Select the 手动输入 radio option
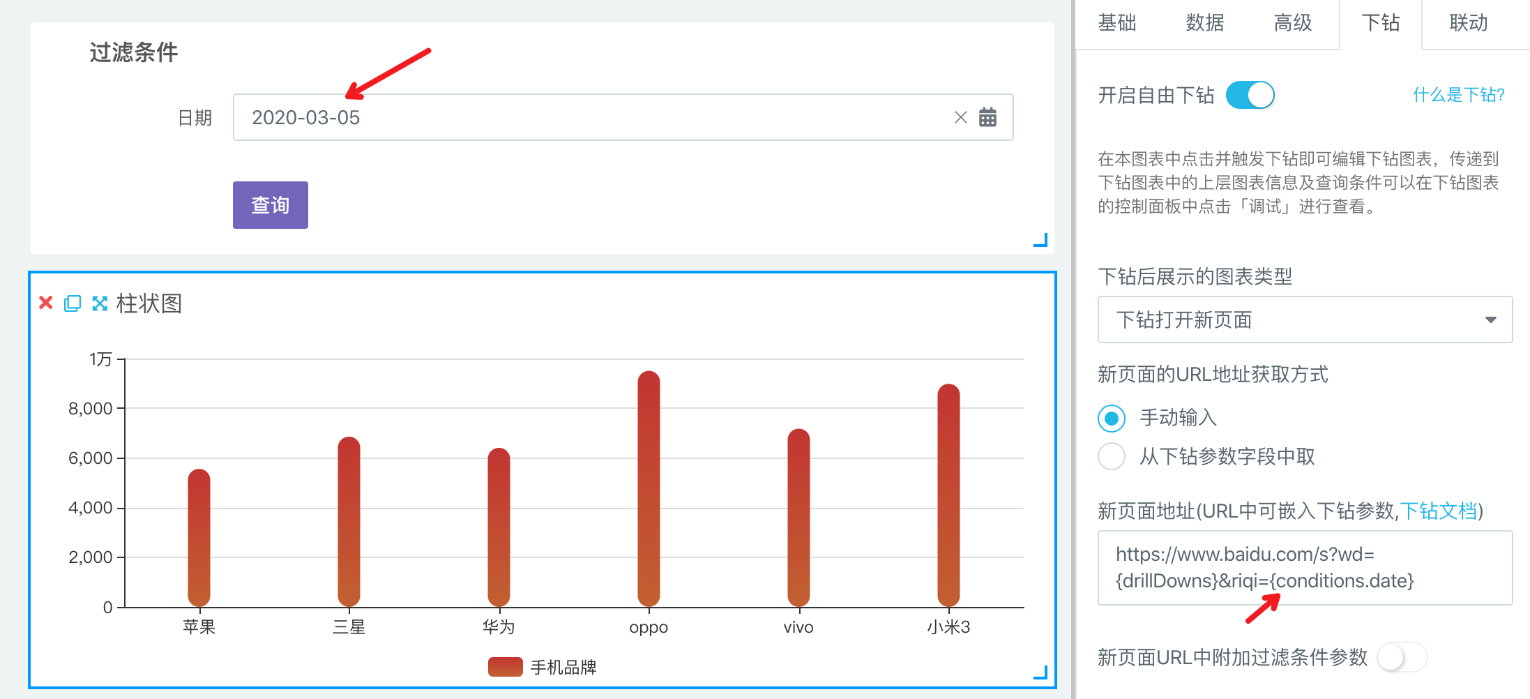Screen dimensions: 1530x699 tap(1112, 418)
